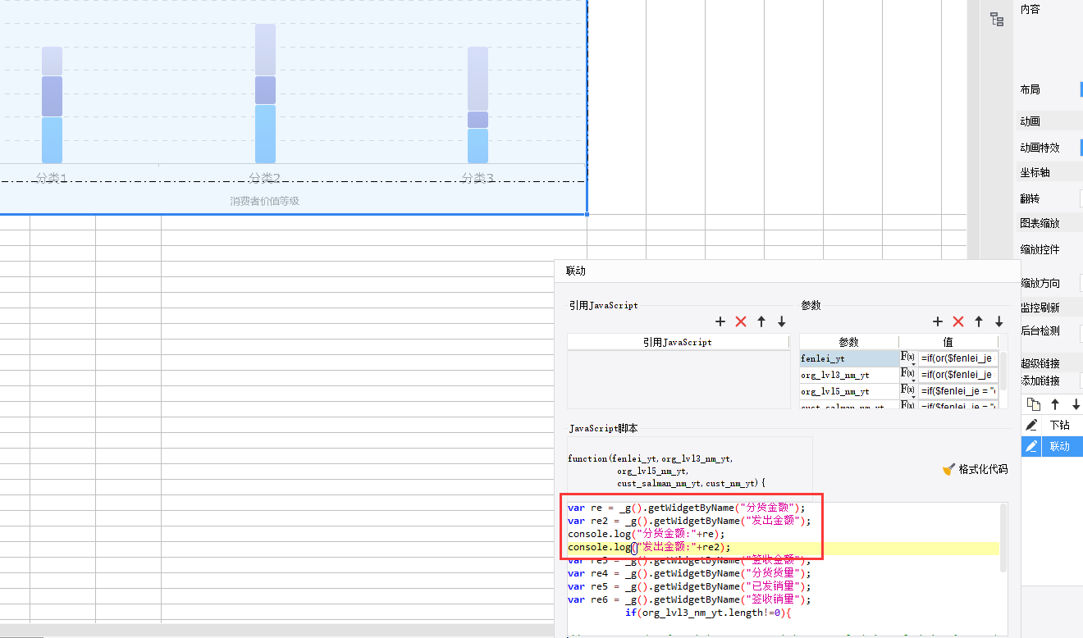
Task: Move selected parameter up
Action: [979, 322]
